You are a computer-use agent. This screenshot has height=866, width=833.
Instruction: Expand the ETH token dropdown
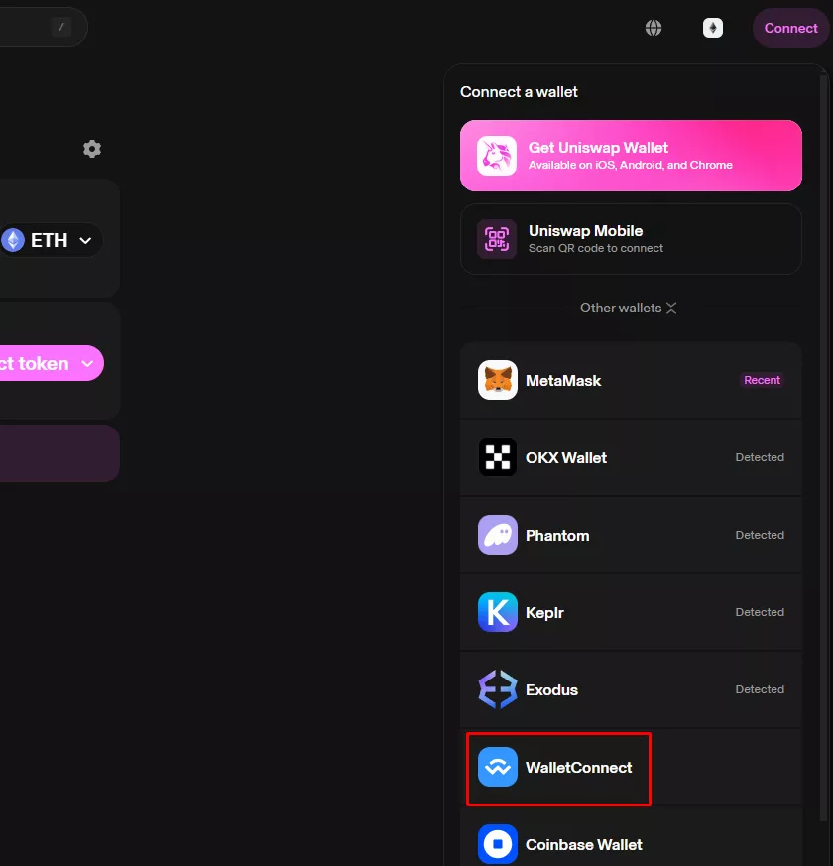[51, 240]
